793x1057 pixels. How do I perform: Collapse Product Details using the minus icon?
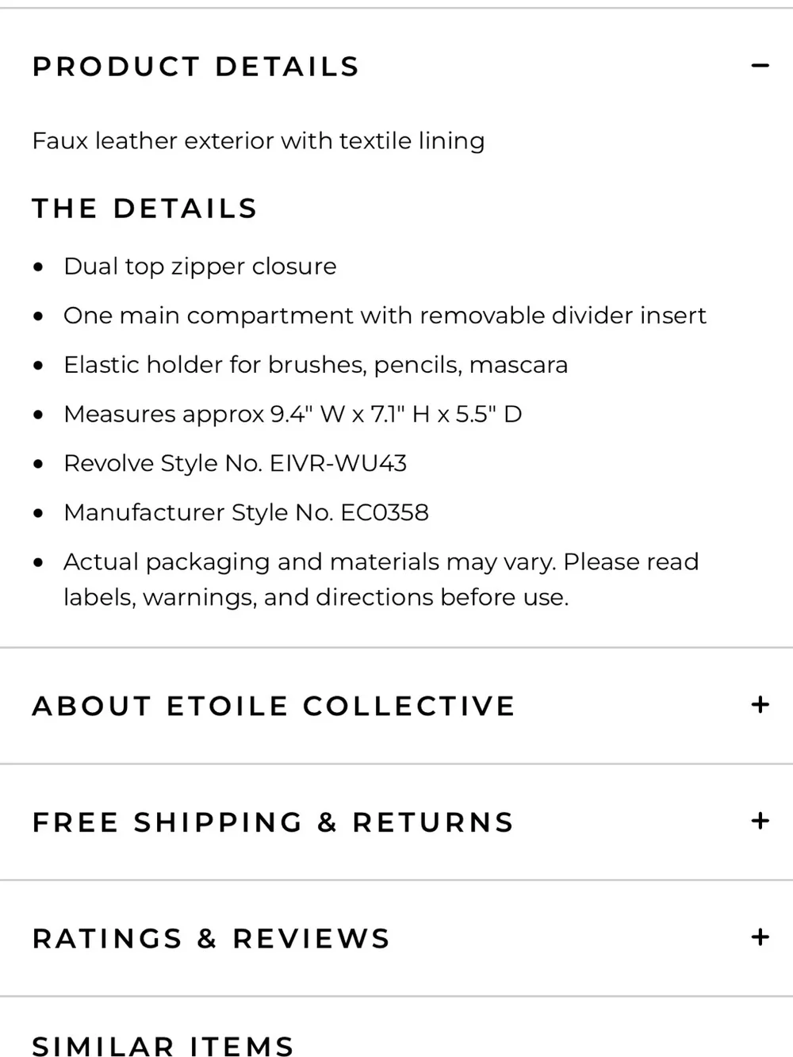760,66
